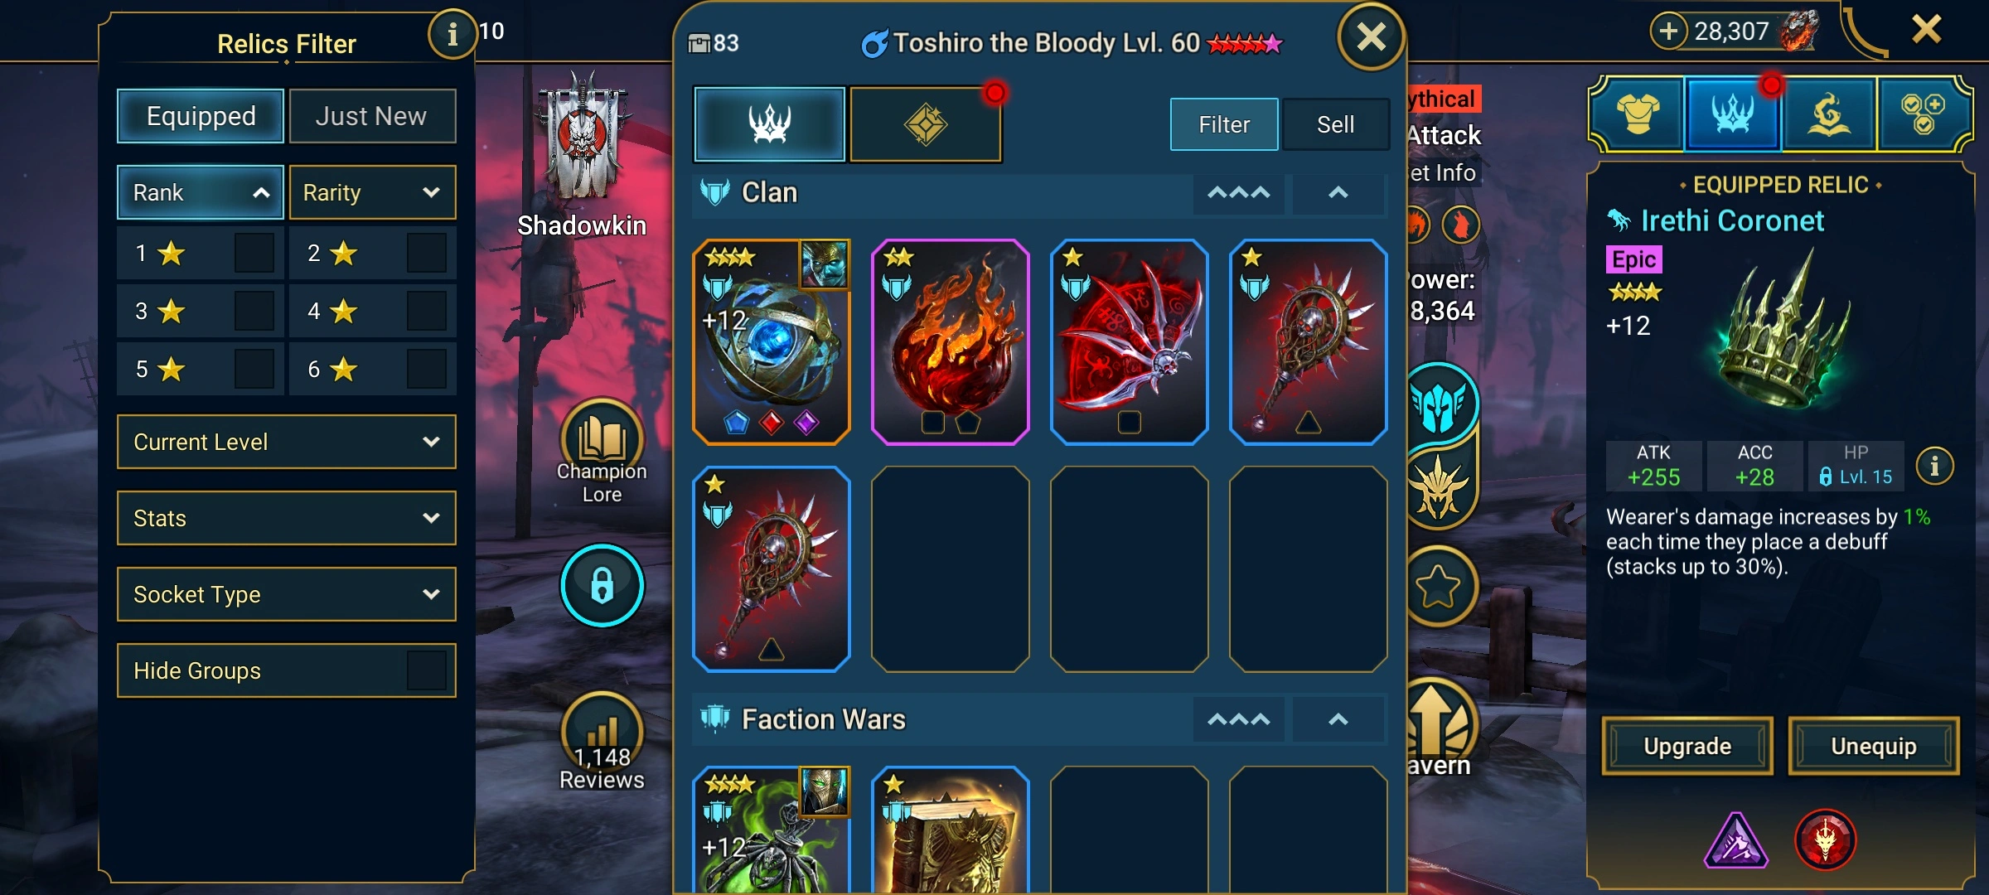Toggle the champion lock icon
This screenshot has width=1989, height=895.
point(602,585)
